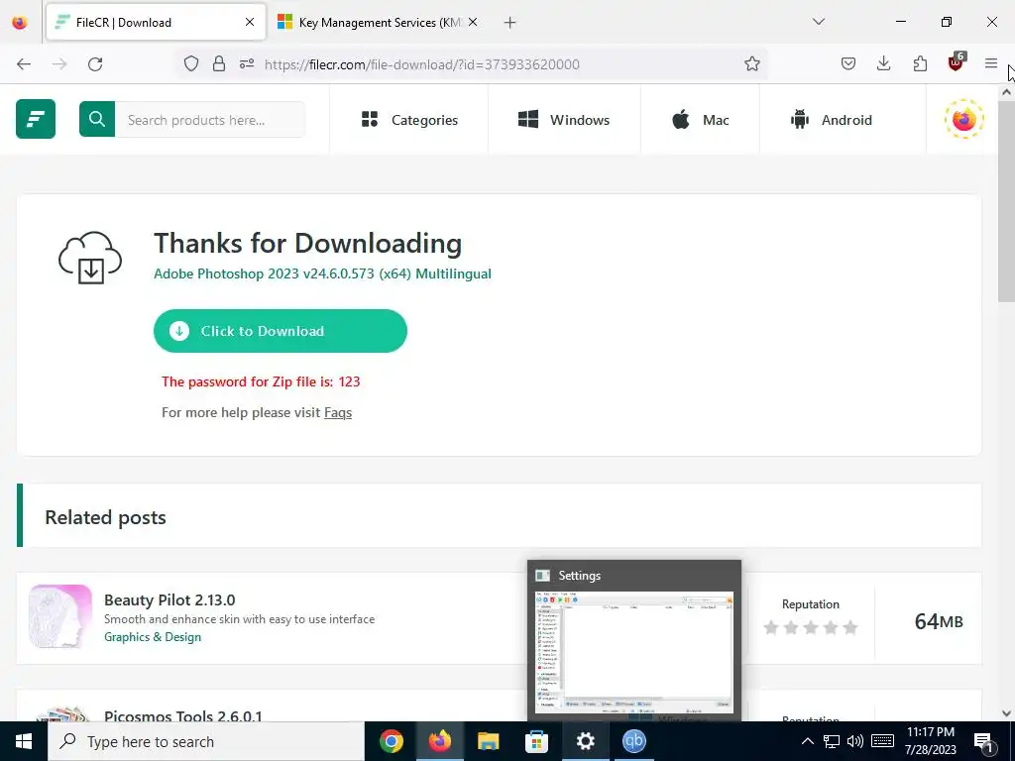This screenshot has height=761, width=1015.
Task: Save page to Pocket
Action: click(x=848, y=64)
